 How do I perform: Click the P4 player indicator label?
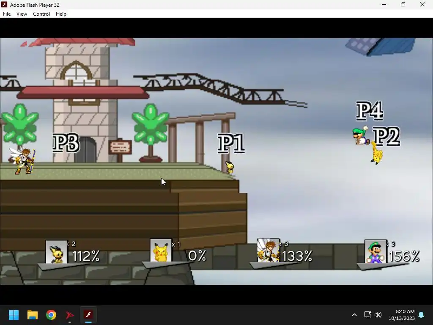pos(370,111)
